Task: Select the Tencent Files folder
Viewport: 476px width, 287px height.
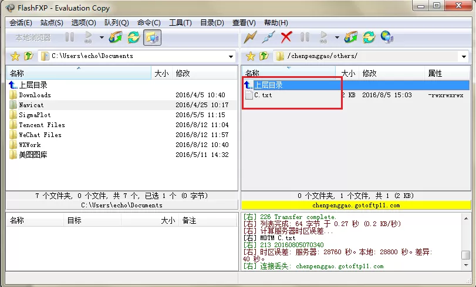Action: click(42, 125)
